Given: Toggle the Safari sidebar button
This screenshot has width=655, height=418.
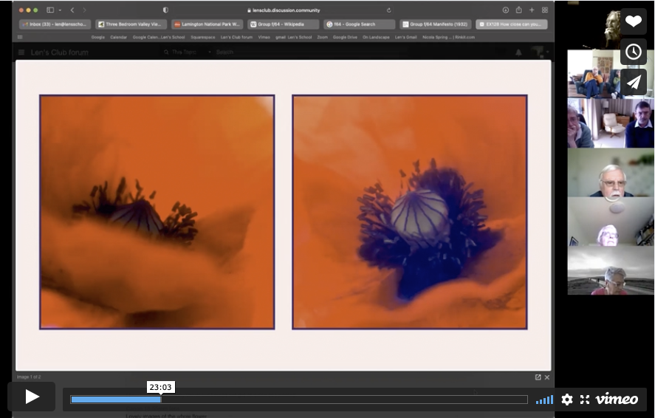Looking at the screenshot, I should [50, 10].
